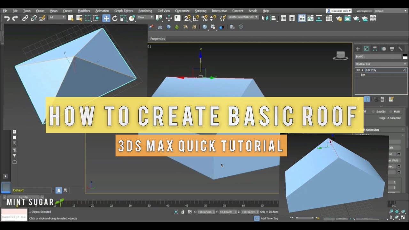Toggle the Spinner Snap icon
Viewport: 409px width, 230px height.
pyautogui.click(x=213, y=18)
